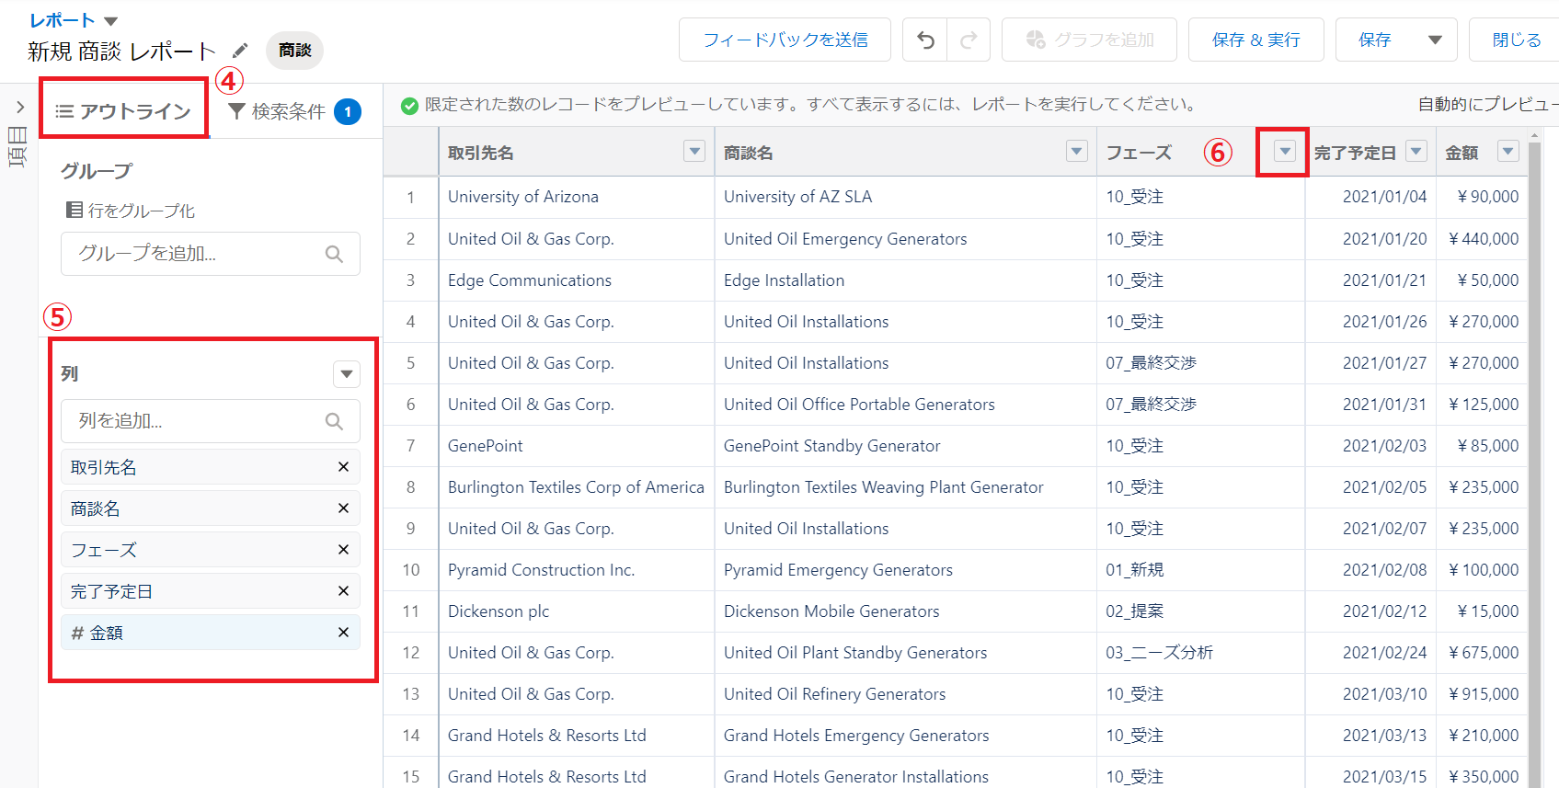Open the フェーズ column header dropdown
The height and width of the screenshot is (788, 1559).
point(1285,152)
